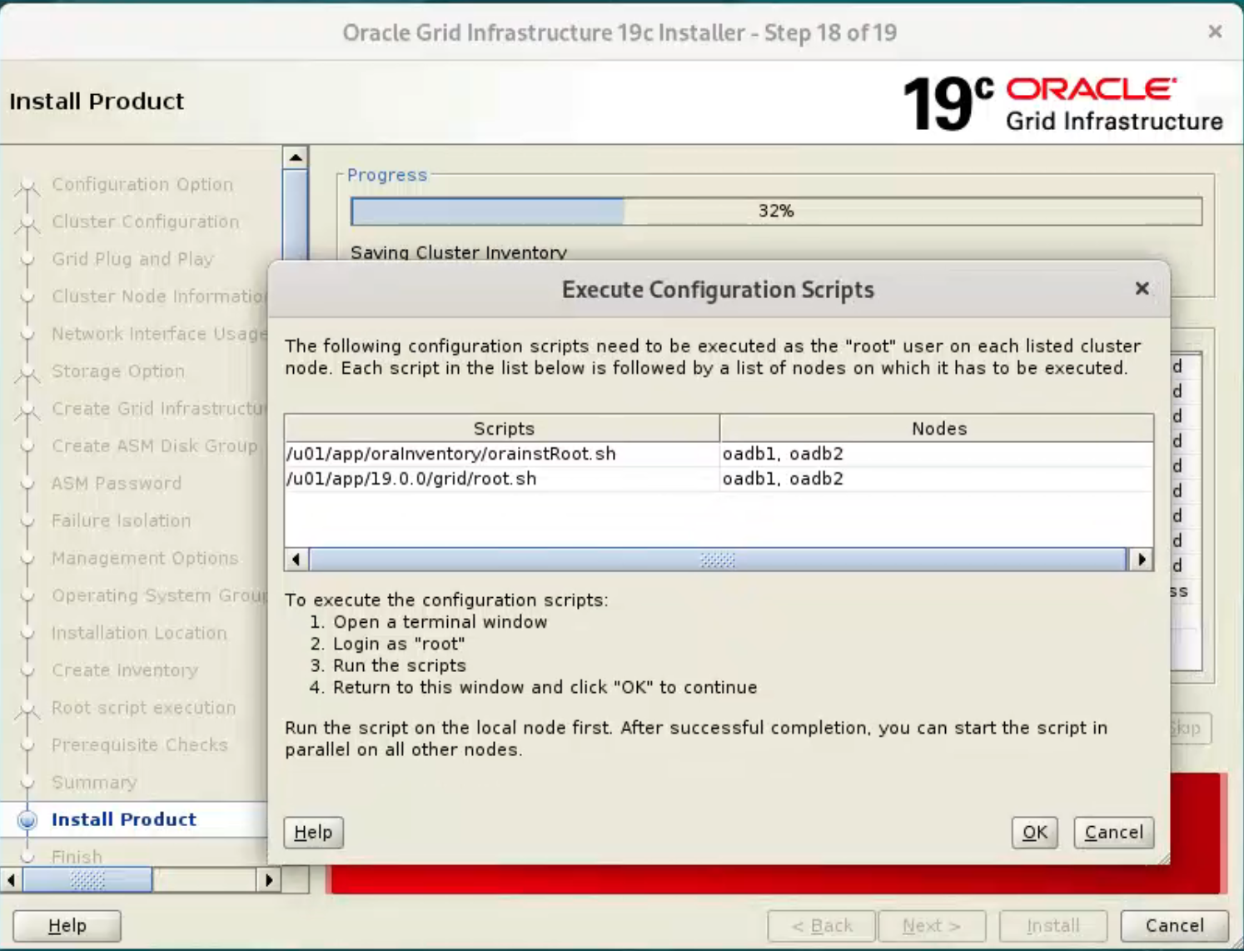Image resolution: width=1244 pixels, height=951 pixels.
Task: Select the Nodes column header
Action: coord(937,428)
